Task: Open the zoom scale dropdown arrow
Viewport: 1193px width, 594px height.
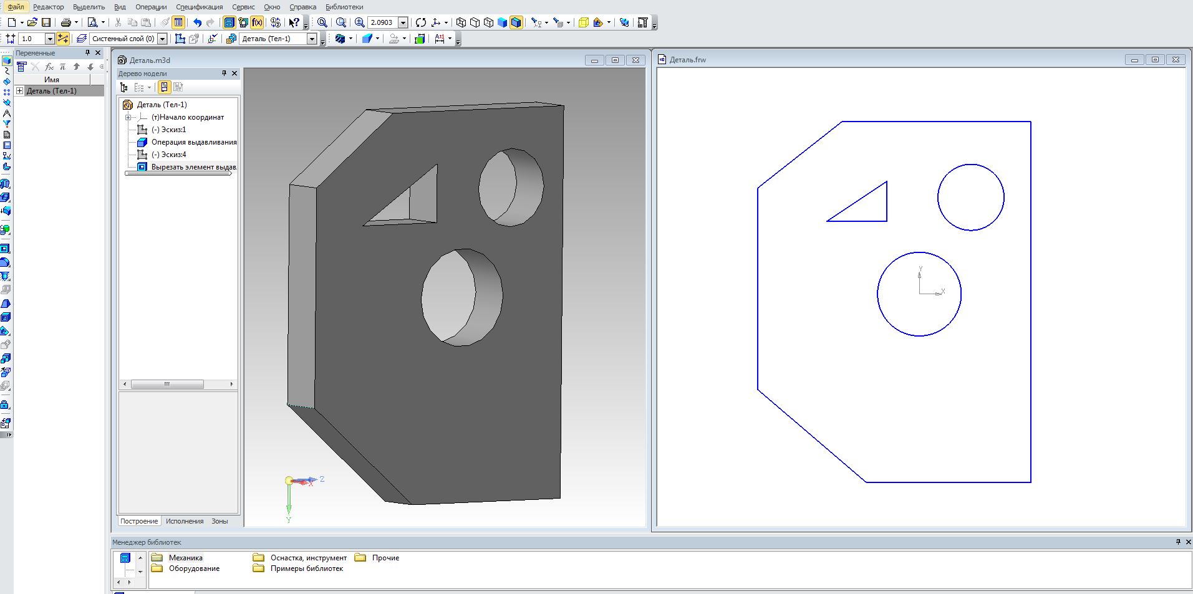Action: (x=403, y=22)
